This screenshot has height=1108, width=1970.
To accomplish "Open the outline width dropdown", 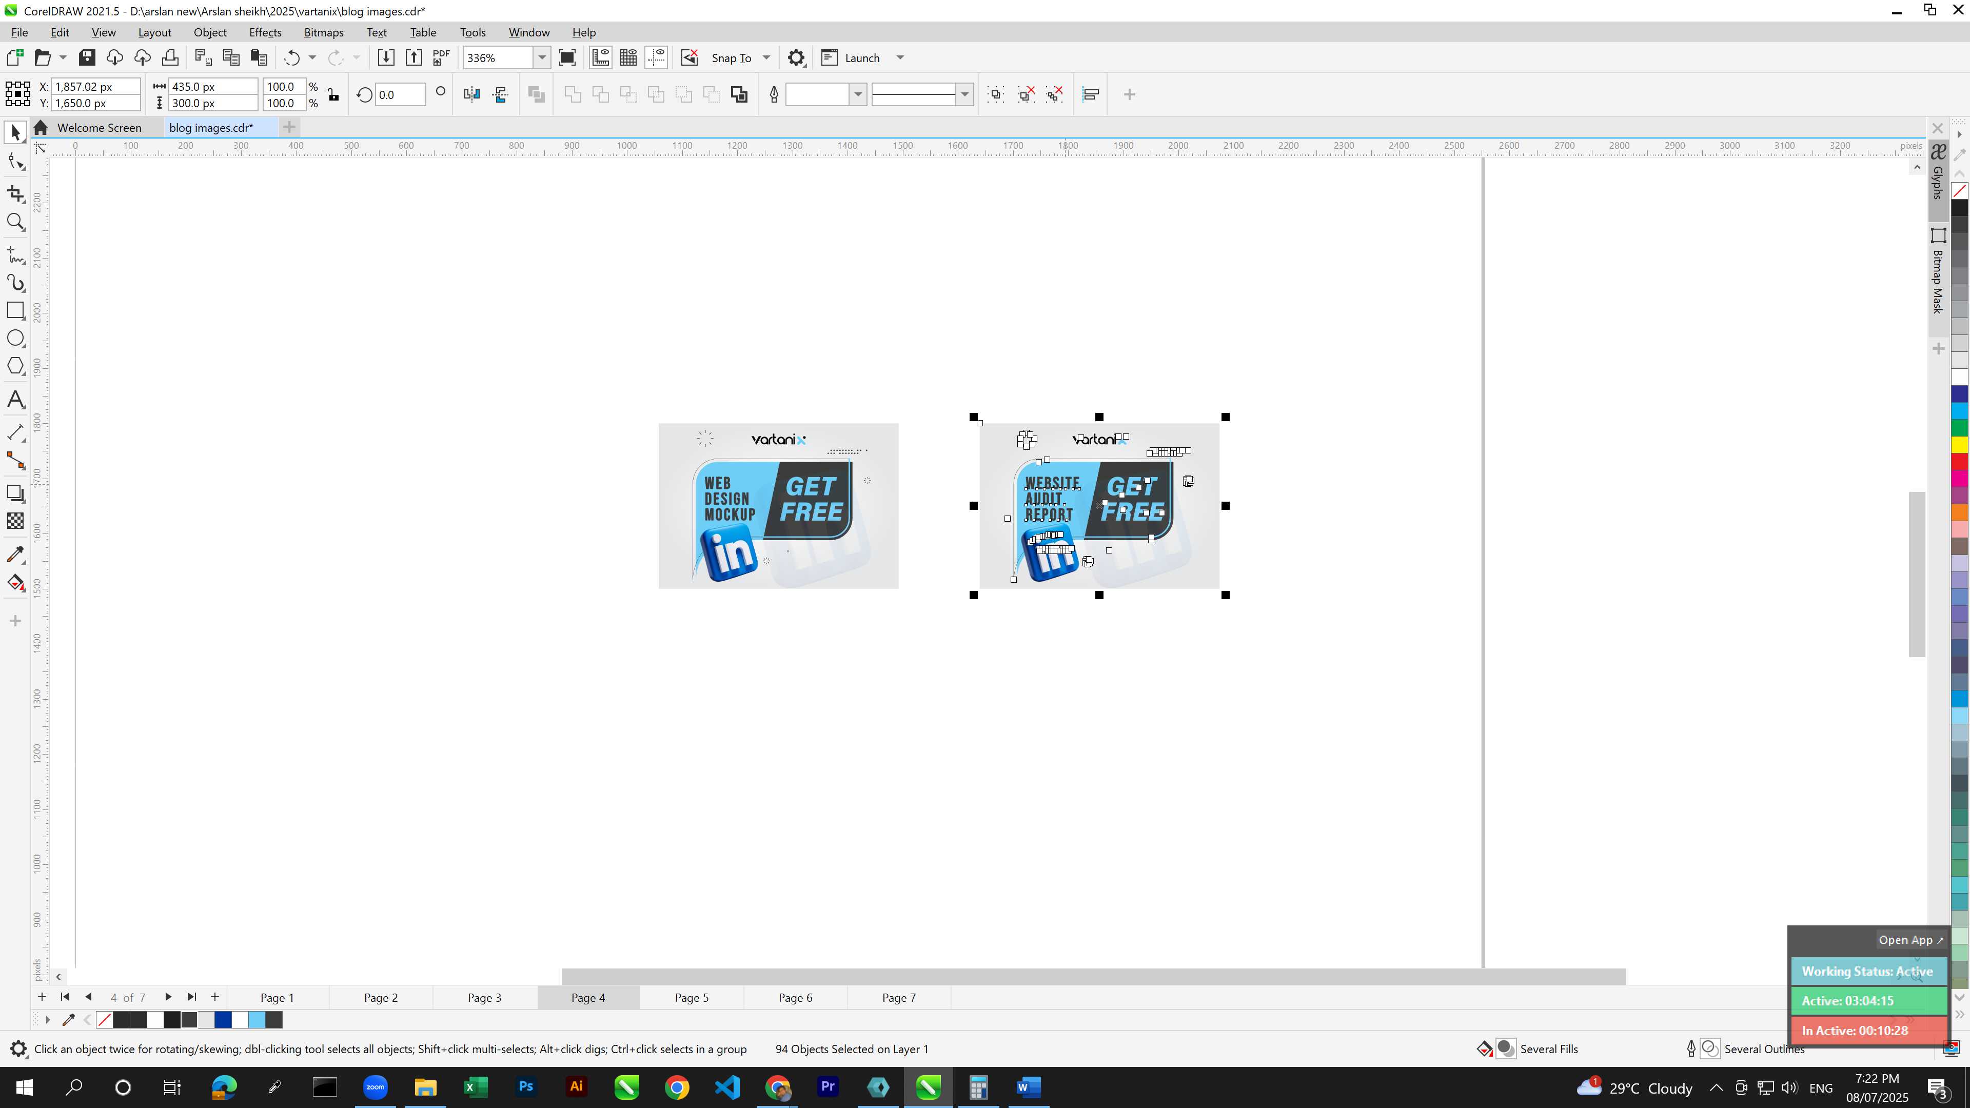I will tap(858, 95).
